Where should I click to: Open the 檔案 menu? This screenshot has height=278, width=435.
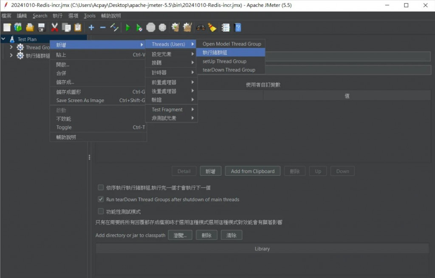(6, 16)
